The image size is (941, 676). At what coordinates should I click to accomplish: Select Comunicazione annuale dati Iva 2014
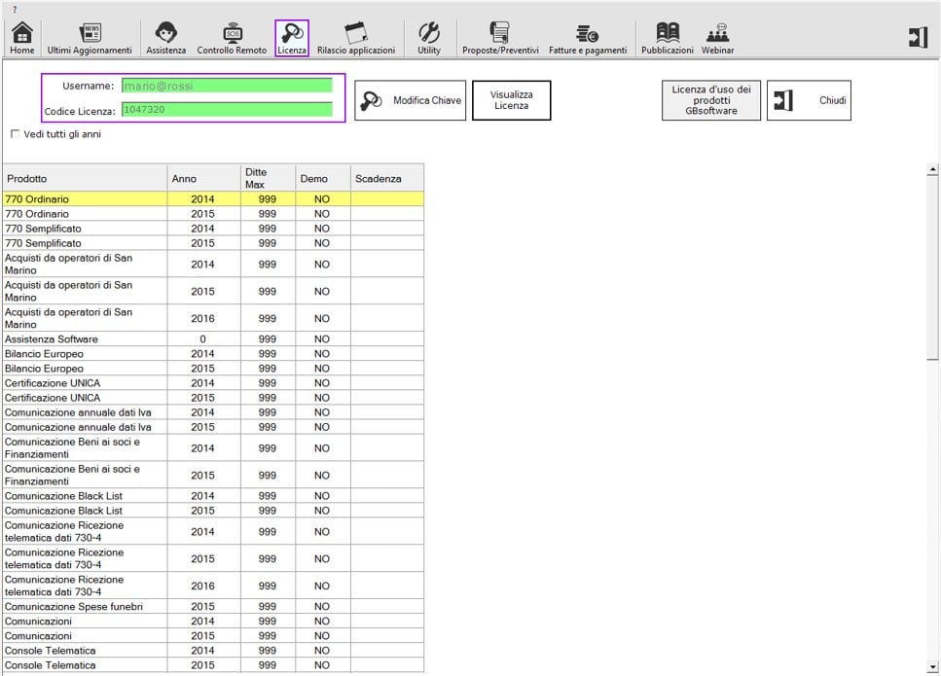point(213,412)
